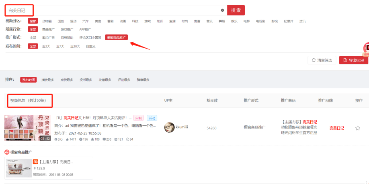Filter video zone by 番剧

[x=111, y=21]
